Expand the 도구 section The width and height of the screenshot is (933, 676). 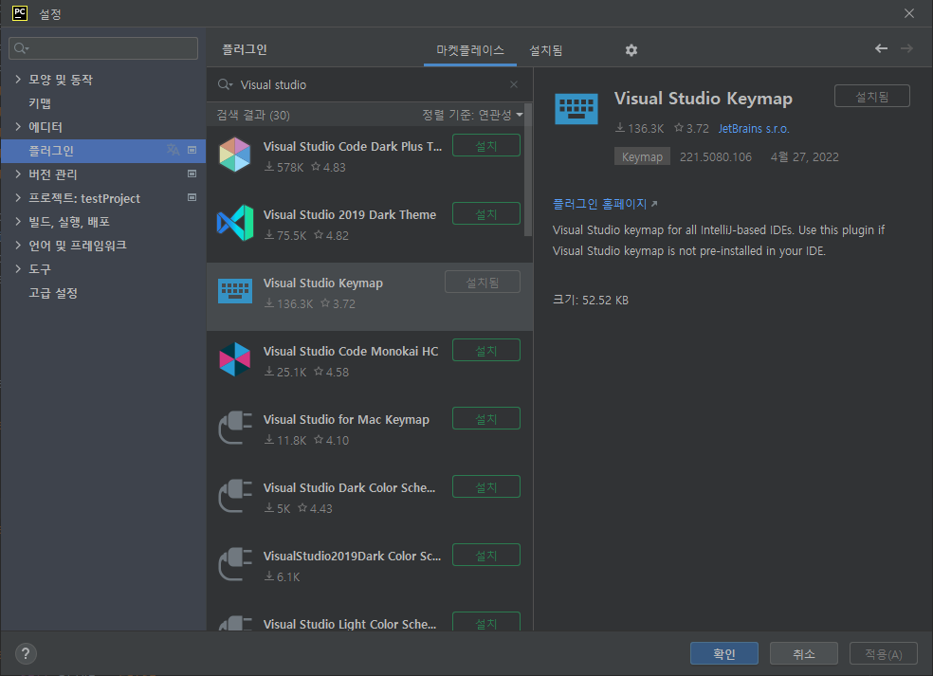[x=18, y=269]
